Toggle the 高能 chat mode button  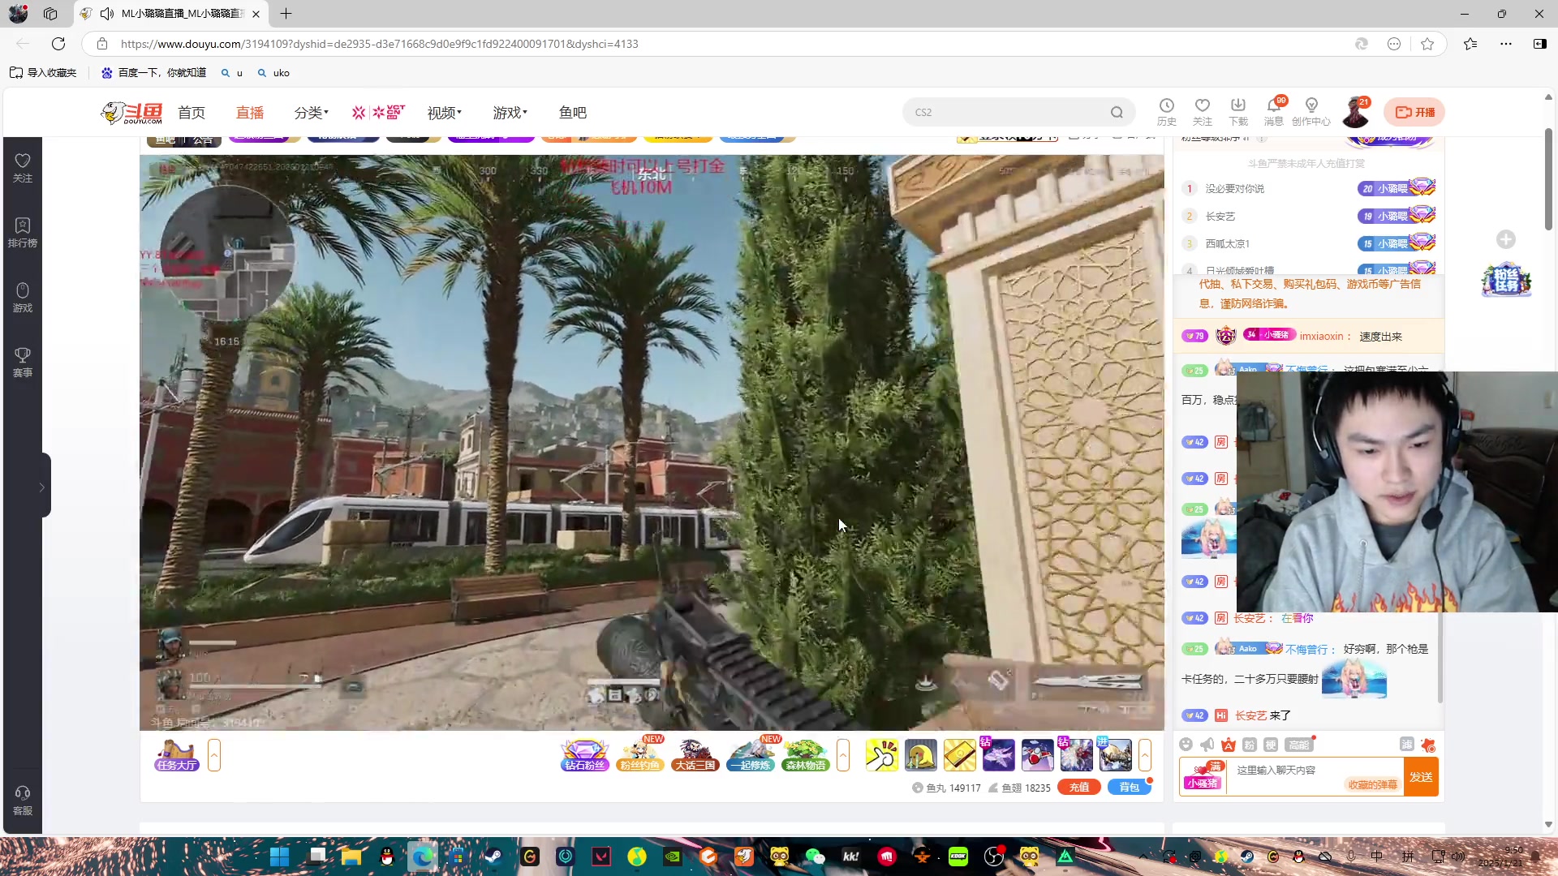click(x=1298, y=745)
